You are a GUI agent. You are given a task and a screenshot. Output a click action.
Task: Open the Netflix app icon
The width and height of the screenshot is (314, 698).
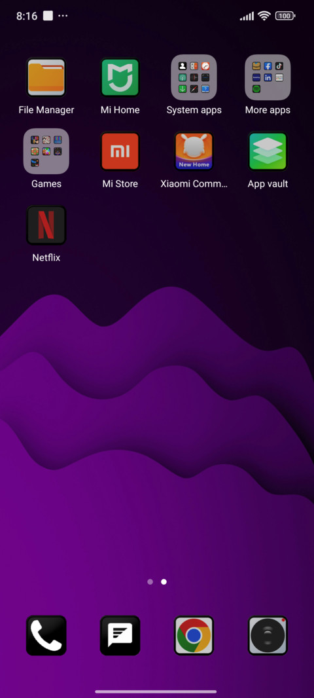46,225
